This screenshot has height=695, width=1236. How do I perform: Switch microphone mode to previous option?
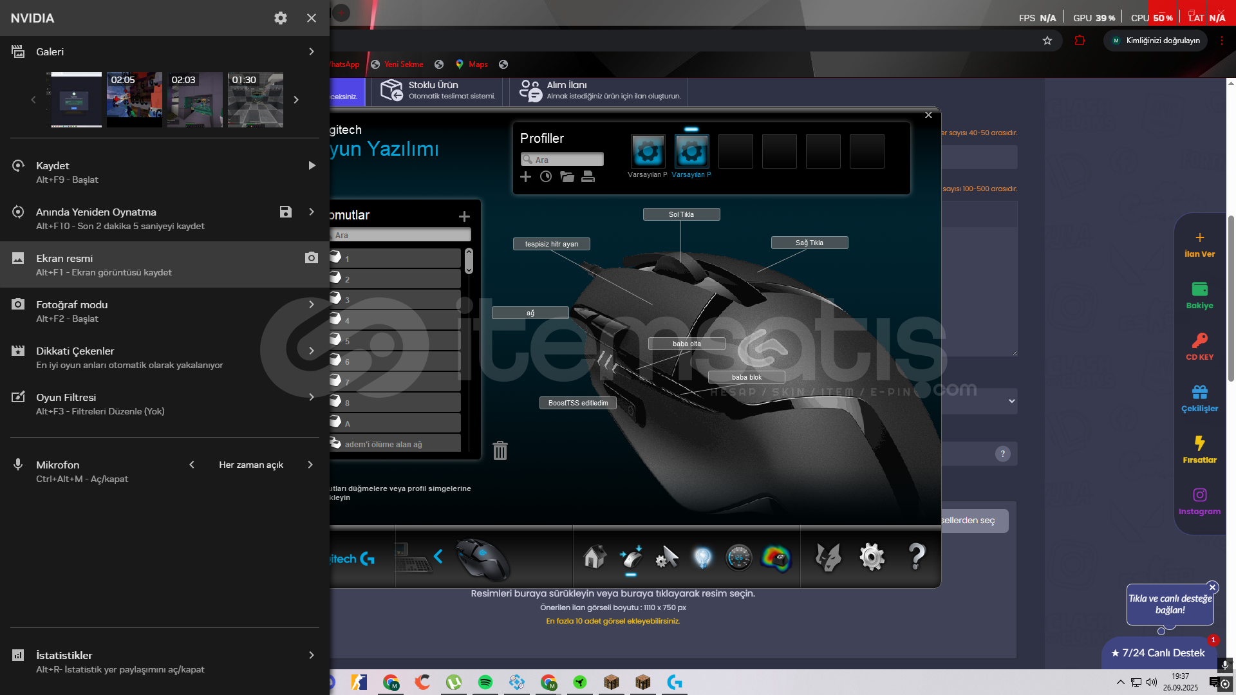pyautogui.click(x=192, y=465)
